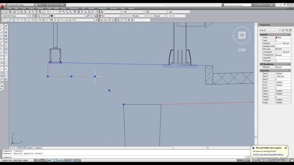
Task: Click the layer color swatch in layer dropdown
Action: tap(52, 16)
